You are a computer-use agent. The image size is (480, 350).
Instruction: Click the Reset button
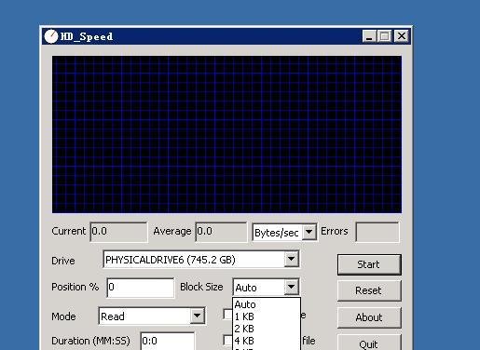point(369,290)
